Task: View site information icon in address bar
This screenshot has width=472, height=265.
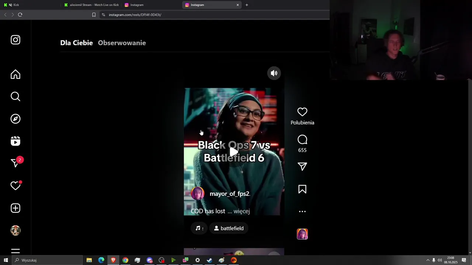Action: pos(104,15)
